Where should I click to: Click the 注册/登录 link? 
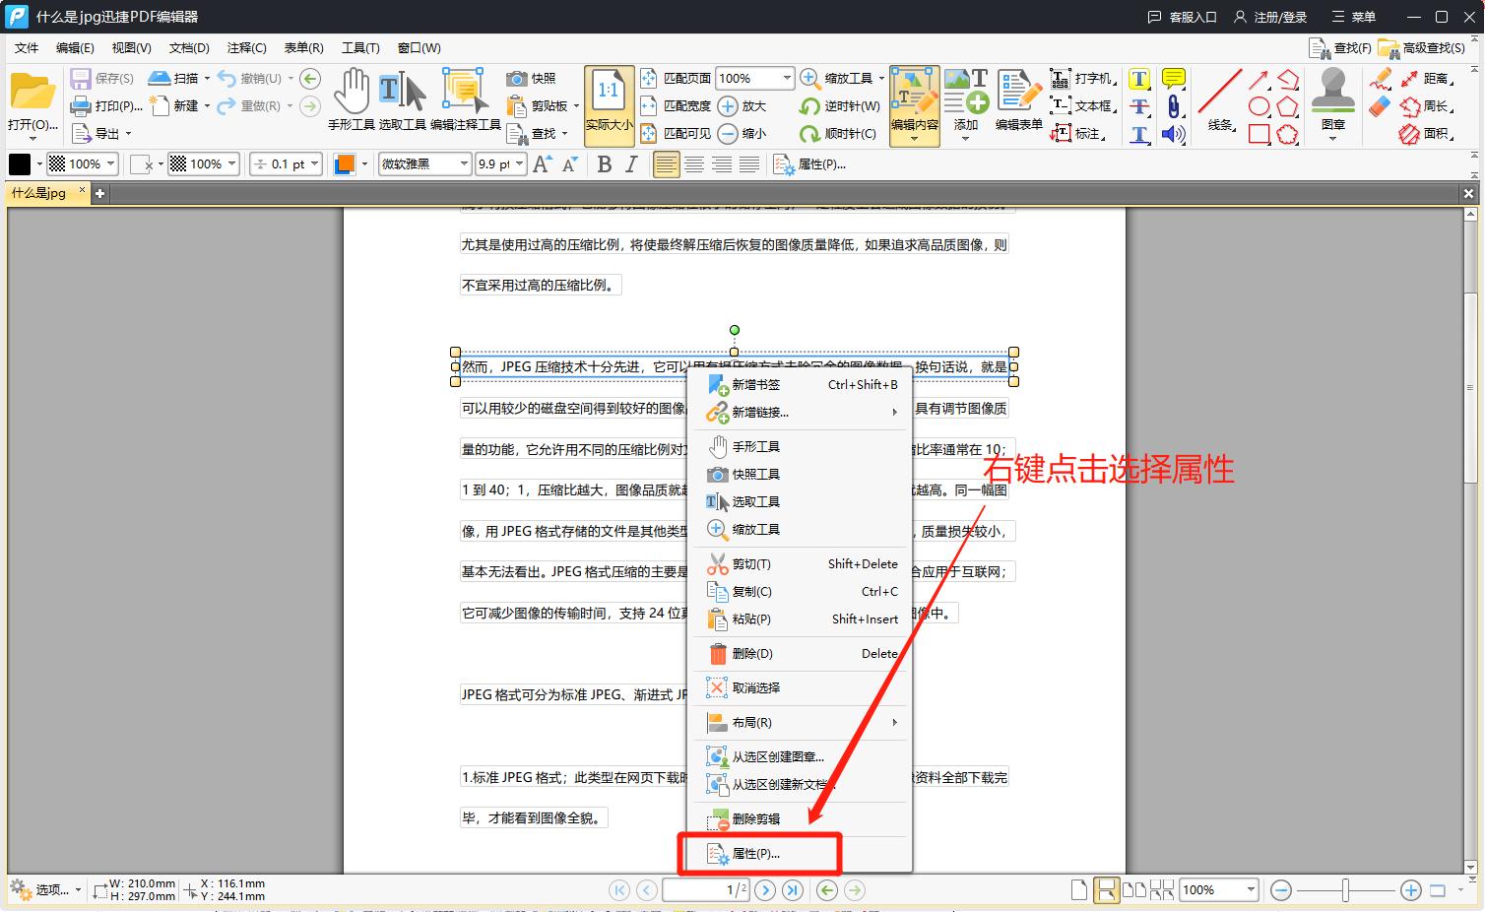(x=1279, y=17)
